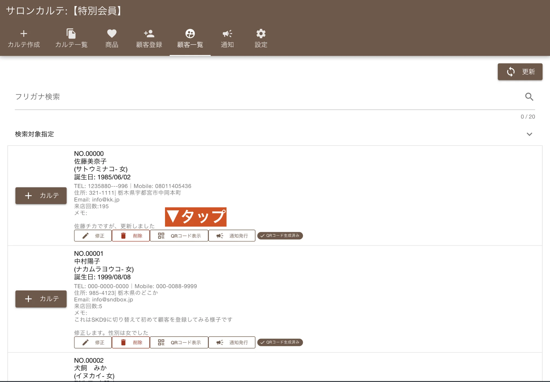Click customer number NO.00002
Image resolution: width=550 pixels, height=382 pixels.
click(89, 360)
